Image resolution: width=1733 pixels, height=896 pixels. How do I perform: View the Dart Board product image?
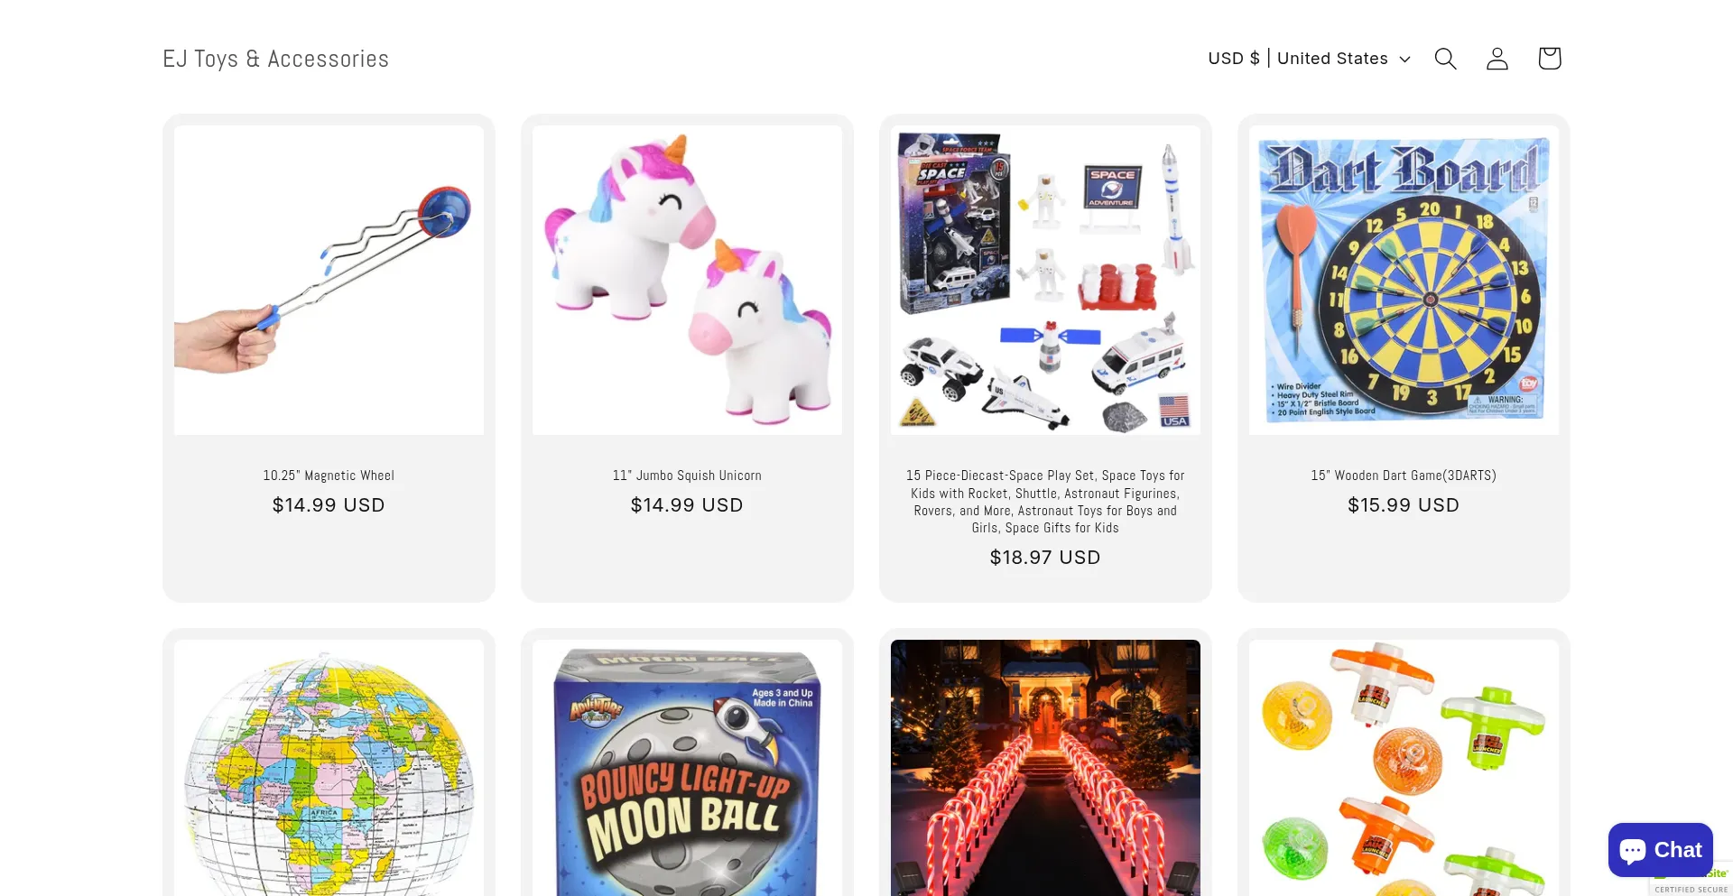[x=1404, y=280]
